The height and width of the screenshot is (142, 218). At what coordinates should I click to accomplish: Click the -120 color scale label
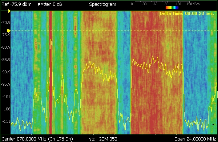point(178,4)
